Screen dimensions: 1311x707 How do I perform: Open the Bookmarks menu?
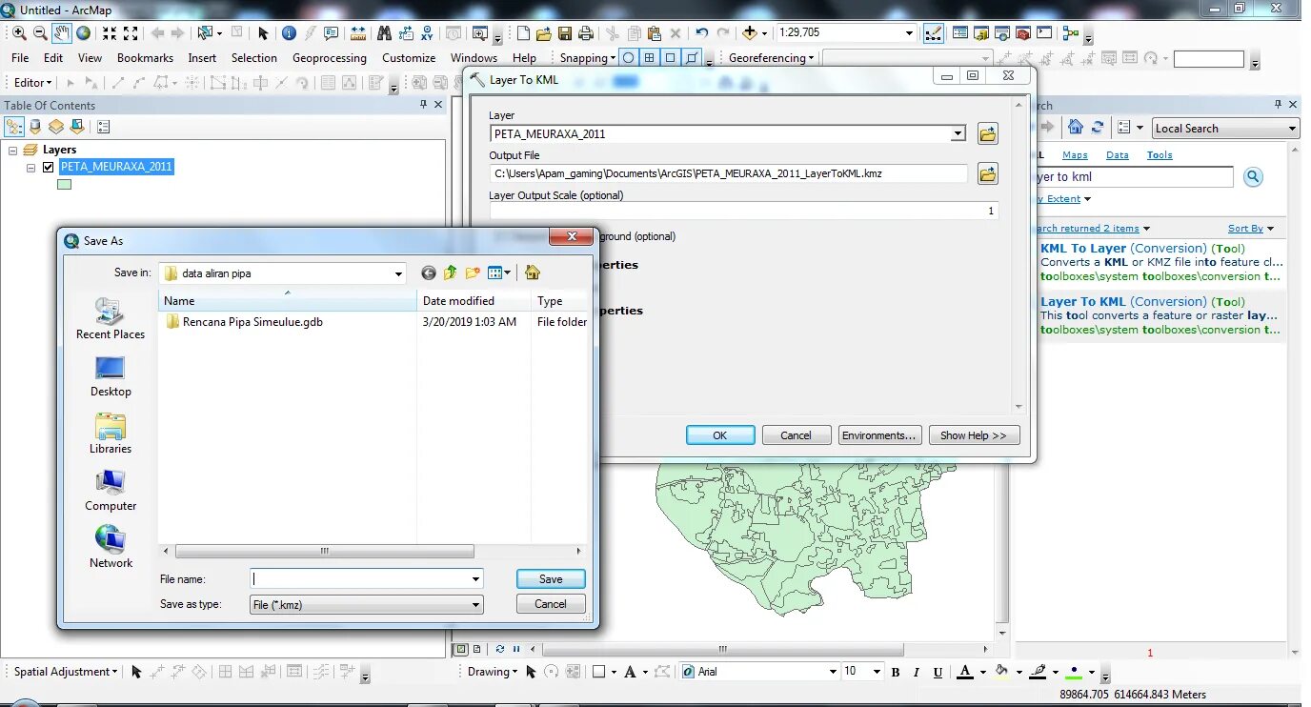[x=145, y=58]
